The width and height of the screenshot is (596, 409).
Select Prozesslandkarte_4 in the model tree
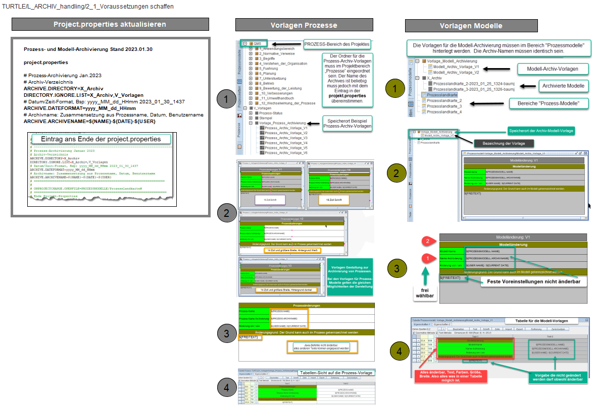tap(443, 112)
